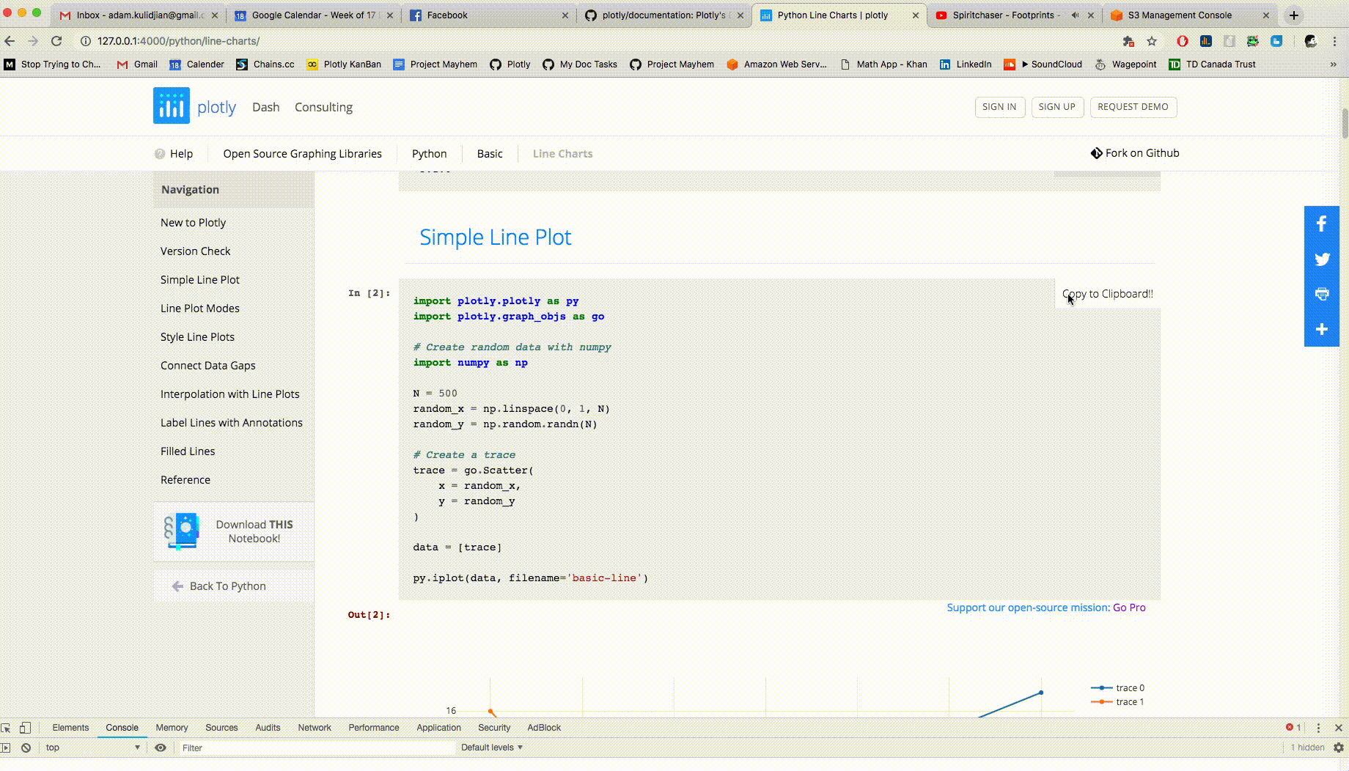Click the page vertical scrollbar thumb
The image size is (1349, 771).
[1345, 123]
